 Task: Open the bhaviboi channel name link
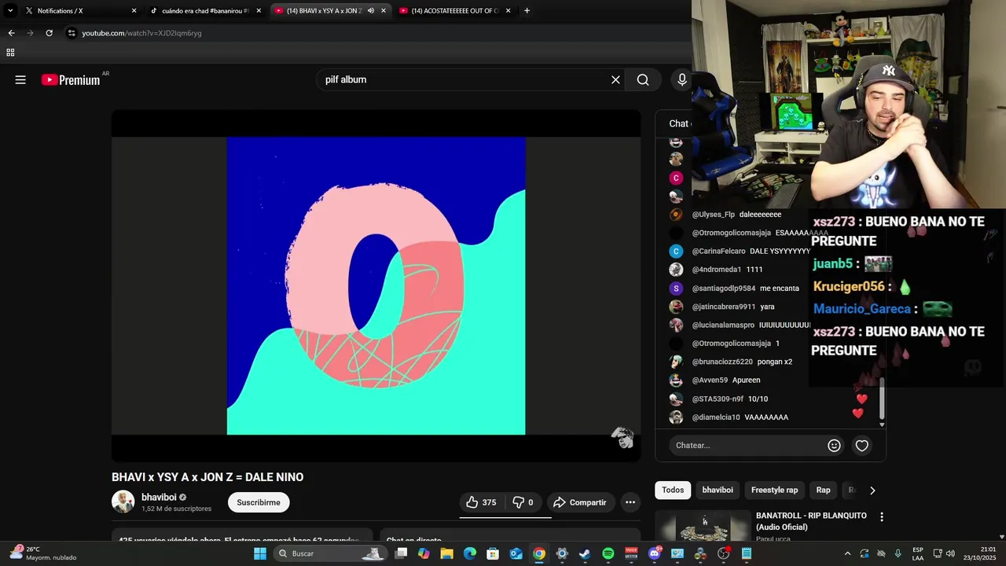(x=159, y=498)
